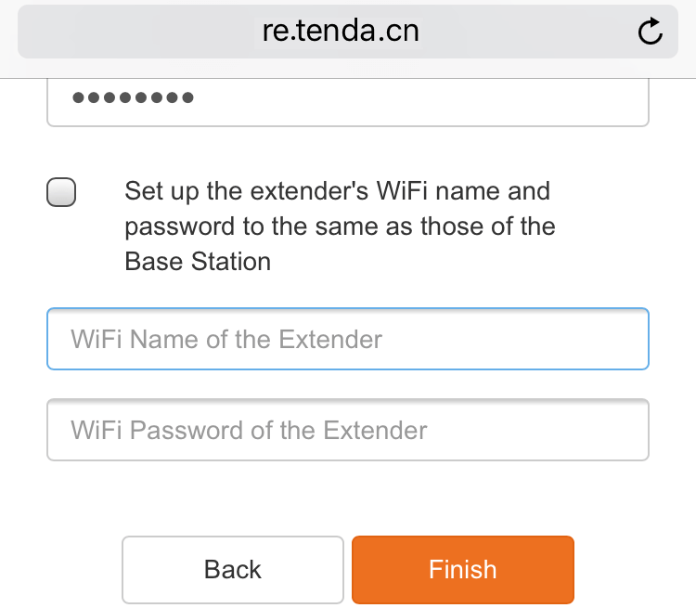Click inside the blue-outlined extender name box
696x608 pixels.
347,339
